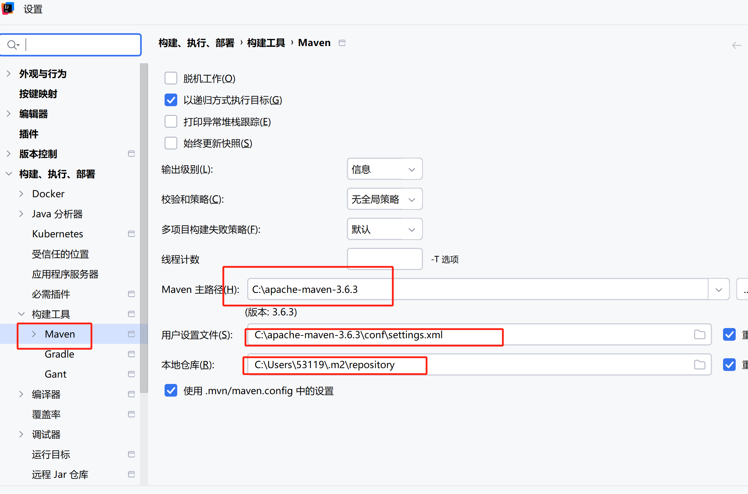
Task: Click project-level icon next to Maven breadcrumb
Action: coord(342,43)
